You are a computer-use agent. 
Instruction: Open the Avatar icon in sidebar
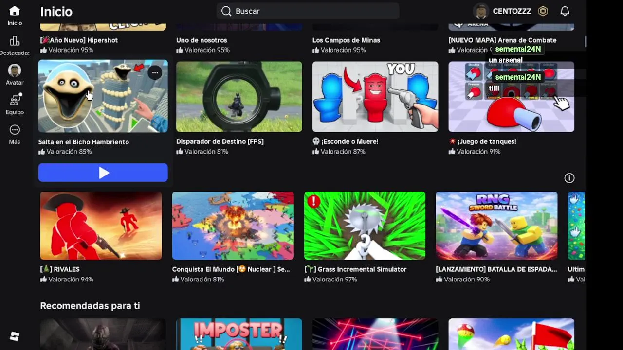pyautogui.click(x=15, y=70)
